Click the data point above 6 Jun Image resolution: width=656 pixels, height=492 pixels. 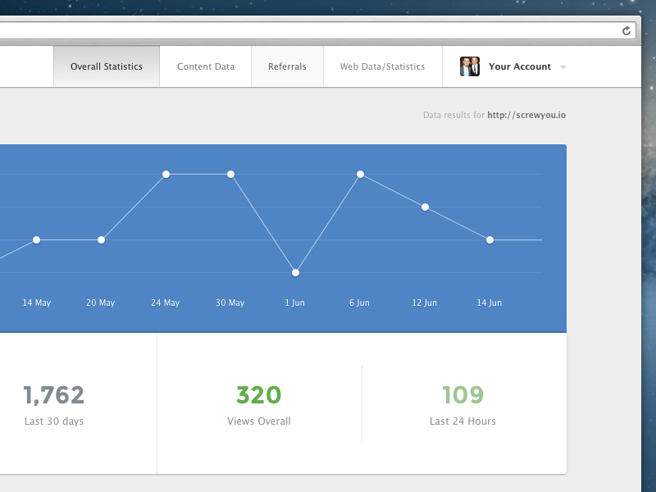tap(360, 174)
